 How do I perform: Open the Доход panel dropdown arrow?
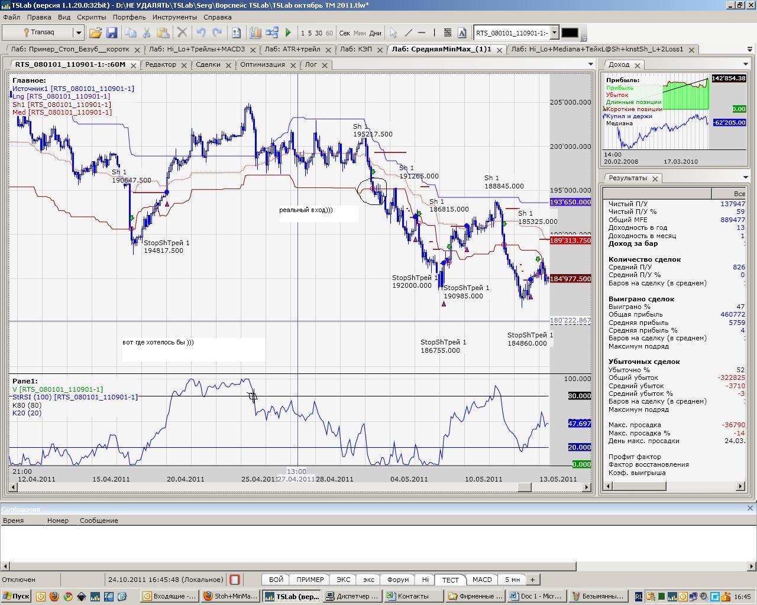point(745,64)
